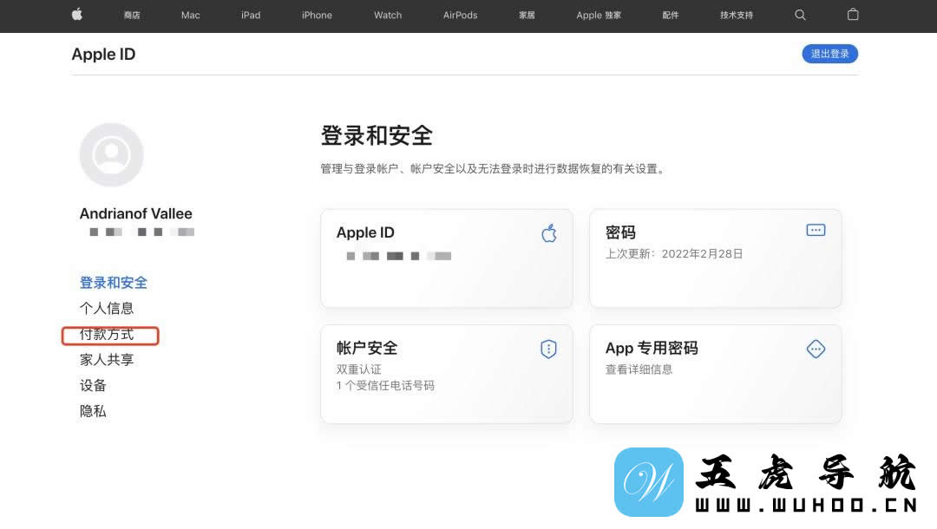937x529 pixels.
Task: Click the password icon on 密码 card
Action: click(815, 229)
